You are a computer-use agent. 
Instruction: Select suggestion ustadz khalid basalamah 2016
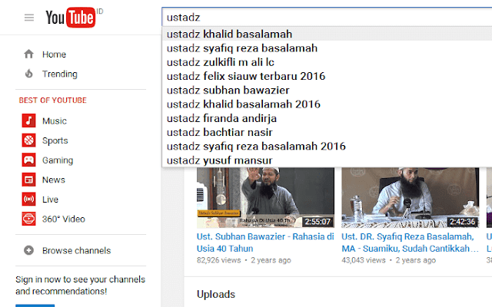coord(327,104)
